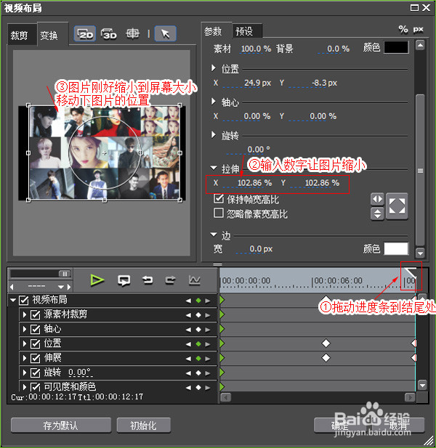Toggle 保持帧宽高比 checkbox
The width and height of the screenshot is (436, 448).
(x=219, y=198)
